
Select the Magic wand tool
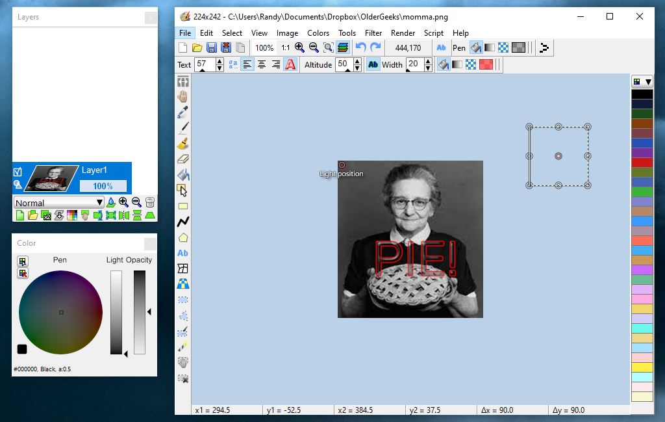pos(182,347)
